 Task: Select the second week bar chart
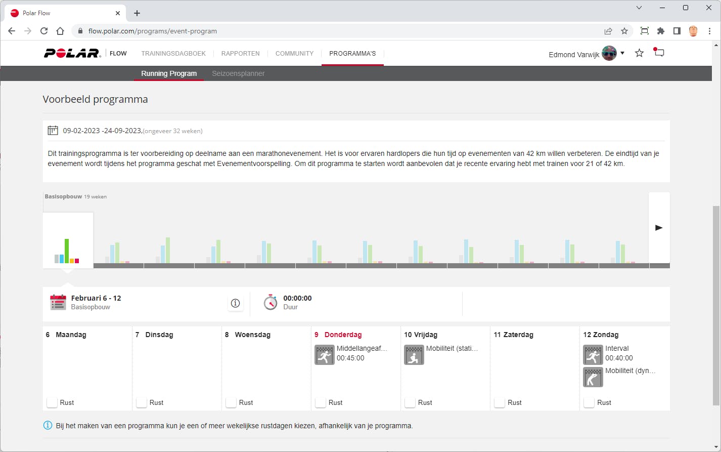point(118,253)
